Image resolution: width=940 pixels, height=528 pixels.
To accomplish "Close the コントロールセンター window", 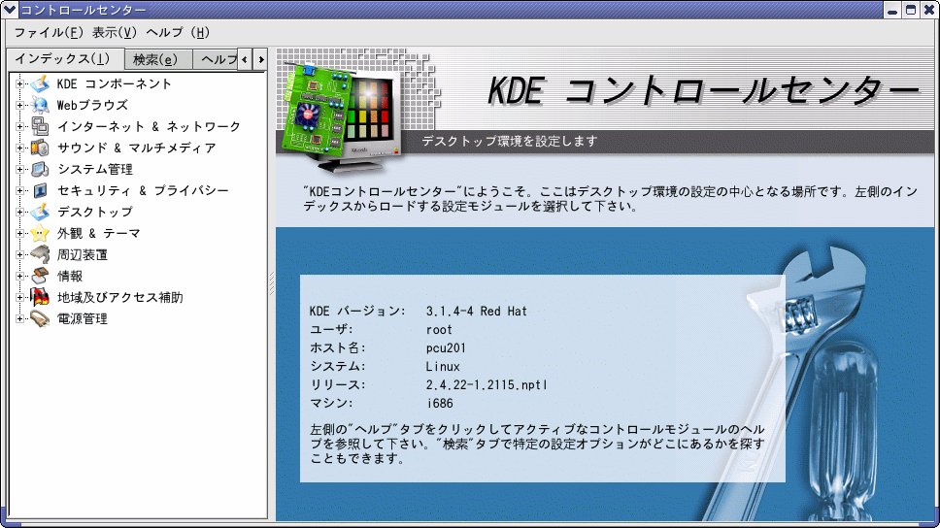I will 929,10.
